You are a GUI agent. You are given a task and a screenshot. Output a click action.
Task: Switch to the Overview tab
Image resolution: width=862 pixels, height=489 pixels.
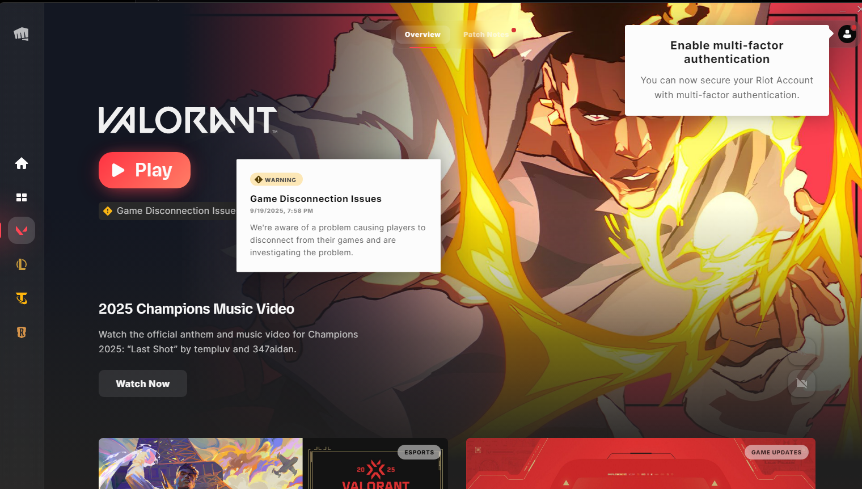422,35
